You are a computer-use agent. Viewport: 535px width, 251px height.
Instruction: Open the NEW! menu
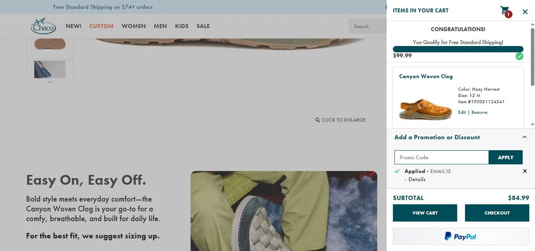click(73, 26)
